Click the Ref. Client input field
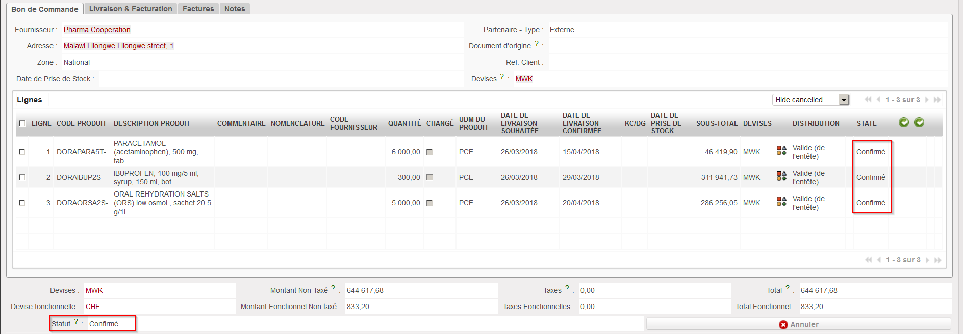963x334 pixels. (747, 62)
